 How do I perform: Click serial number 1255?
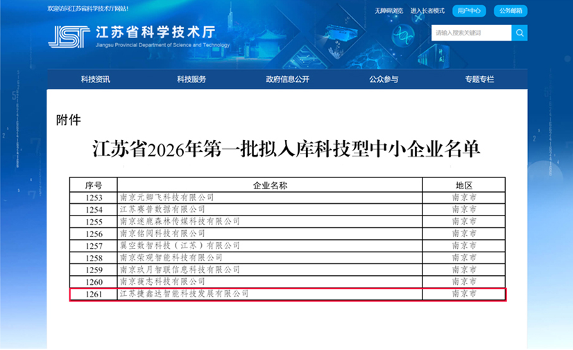pyautogui.click(x=94, y=222)
